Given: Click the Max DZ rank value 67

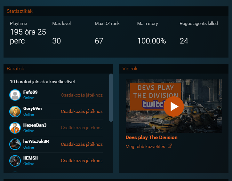Looking at the screenshot, I should pos(99,41).
